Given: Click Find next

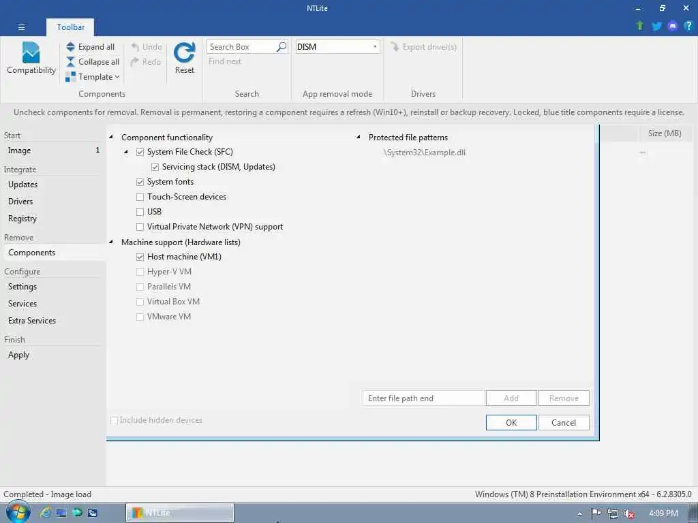Looking at the screenshot, I should click(x=225, y=61).
